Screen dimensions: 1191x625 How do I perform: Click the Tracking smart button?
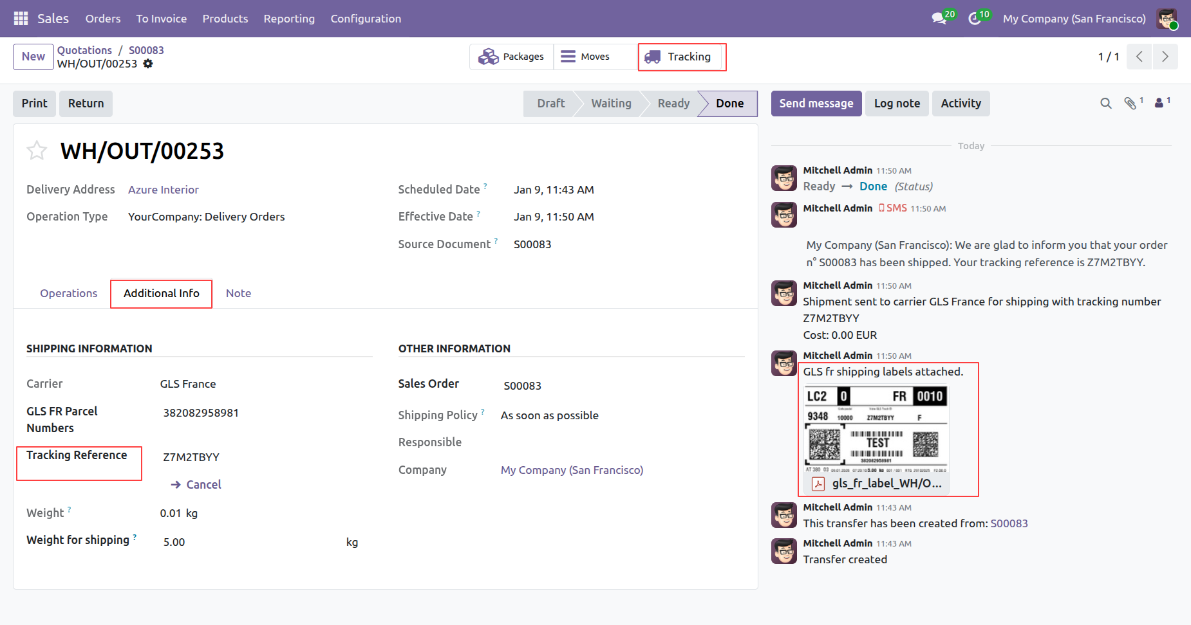(x=681, y=57)
